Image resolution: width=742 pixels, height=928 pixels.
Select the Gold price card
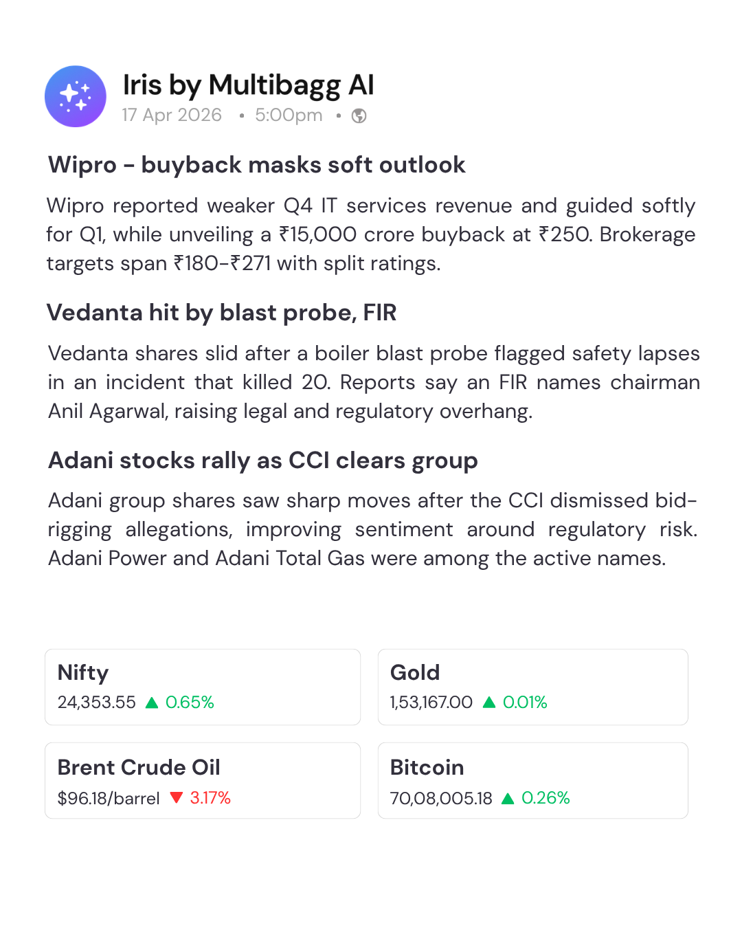click(532, 687)
